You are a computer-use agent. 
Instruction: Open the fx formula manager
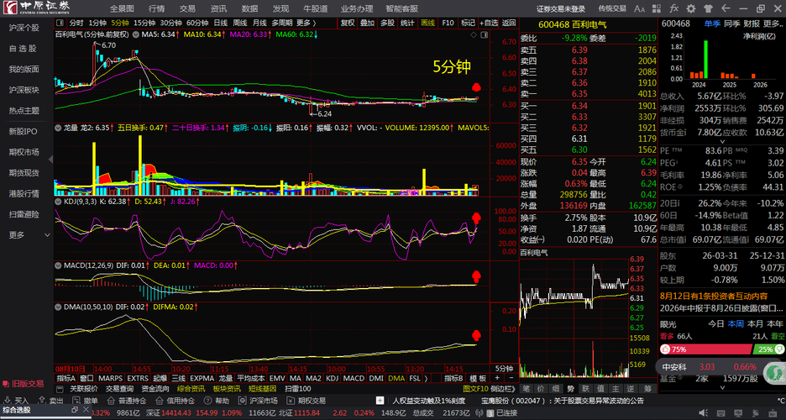673,8
